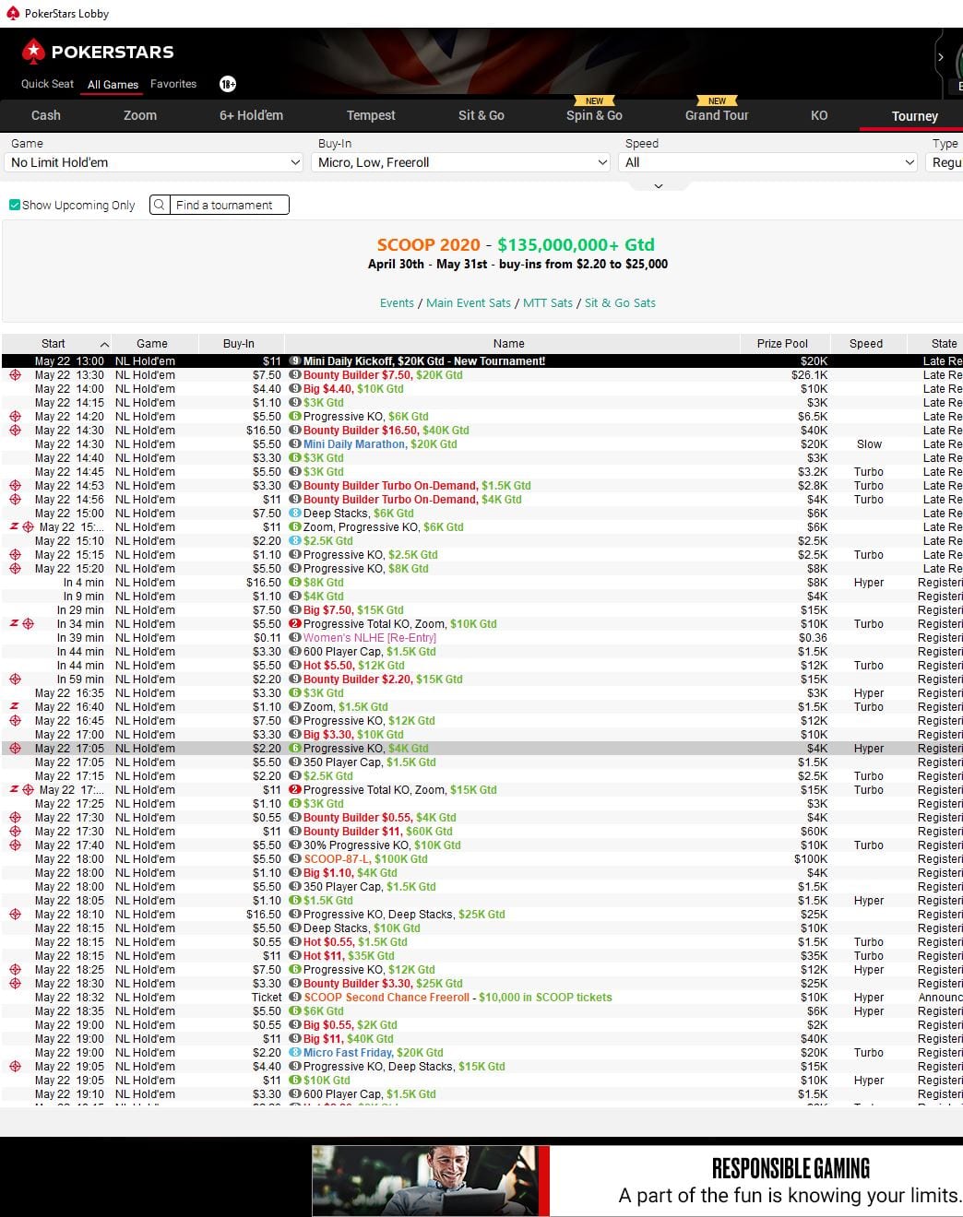Viewport: 963px width, 1217px height.
Task: Click the 9-seat badge on Women's NLHE row
Action: tap(295, 638)
